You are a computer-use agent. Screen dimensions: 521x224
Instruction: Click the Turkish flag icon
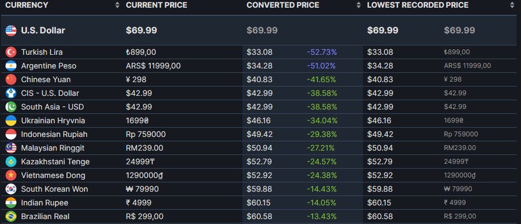[10, 52]
